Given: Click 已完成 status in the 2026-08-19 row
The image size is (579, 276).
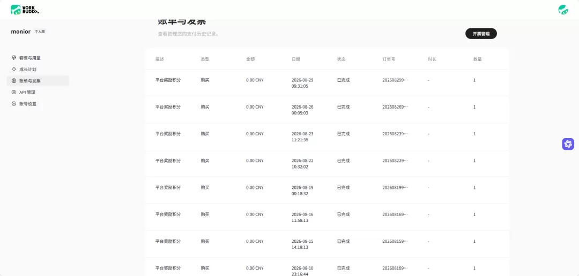Looking at the screenshot, I should pos(343,188).
